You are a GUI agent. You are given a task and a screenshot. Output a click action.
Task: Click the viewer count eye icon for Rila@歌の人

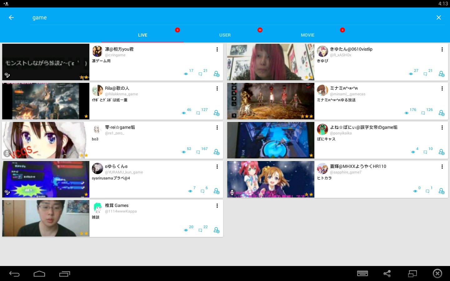click(x=184, y=113)
